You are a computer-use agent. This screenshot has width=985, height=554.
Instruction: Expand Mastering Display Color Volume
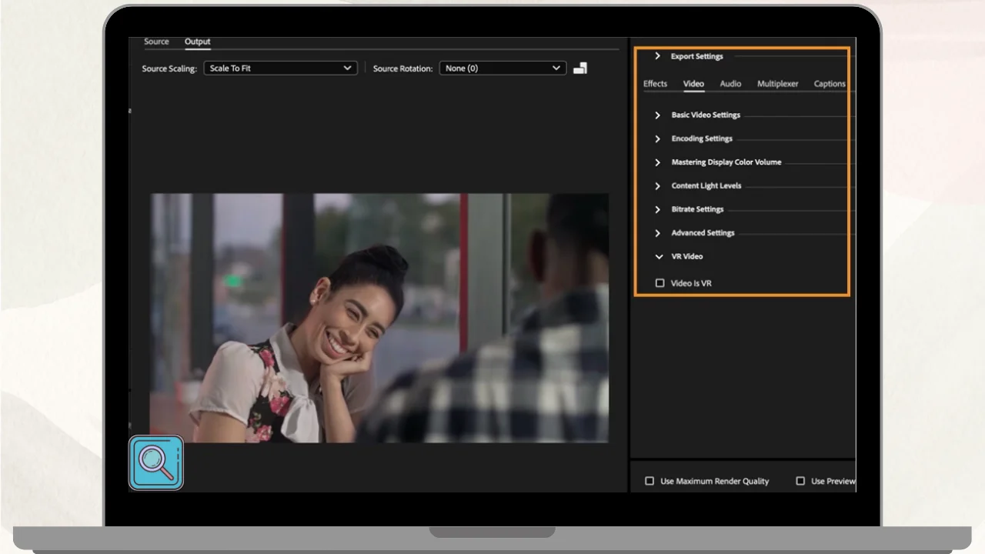pyautogui.click(x=657, y=162)
